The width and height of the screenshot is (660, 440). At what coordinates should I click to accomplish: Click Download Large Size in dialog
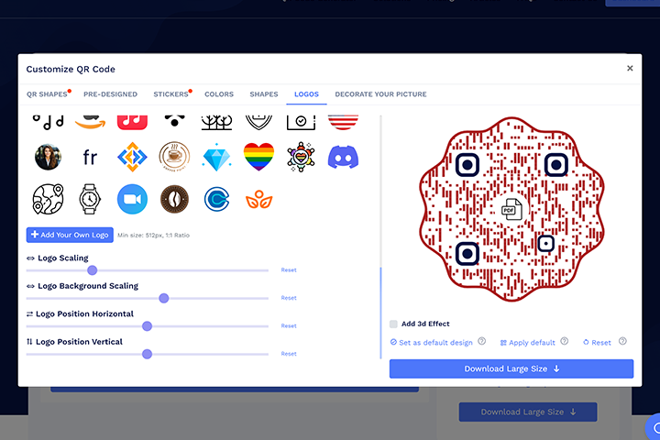pos(511,368)
